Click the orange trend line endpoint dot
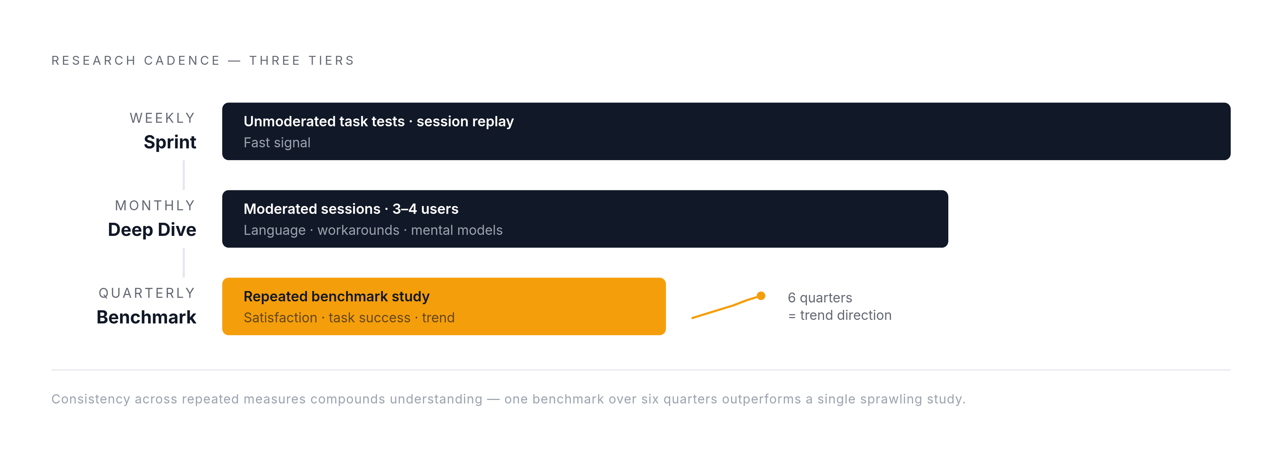 click(761, 296)
